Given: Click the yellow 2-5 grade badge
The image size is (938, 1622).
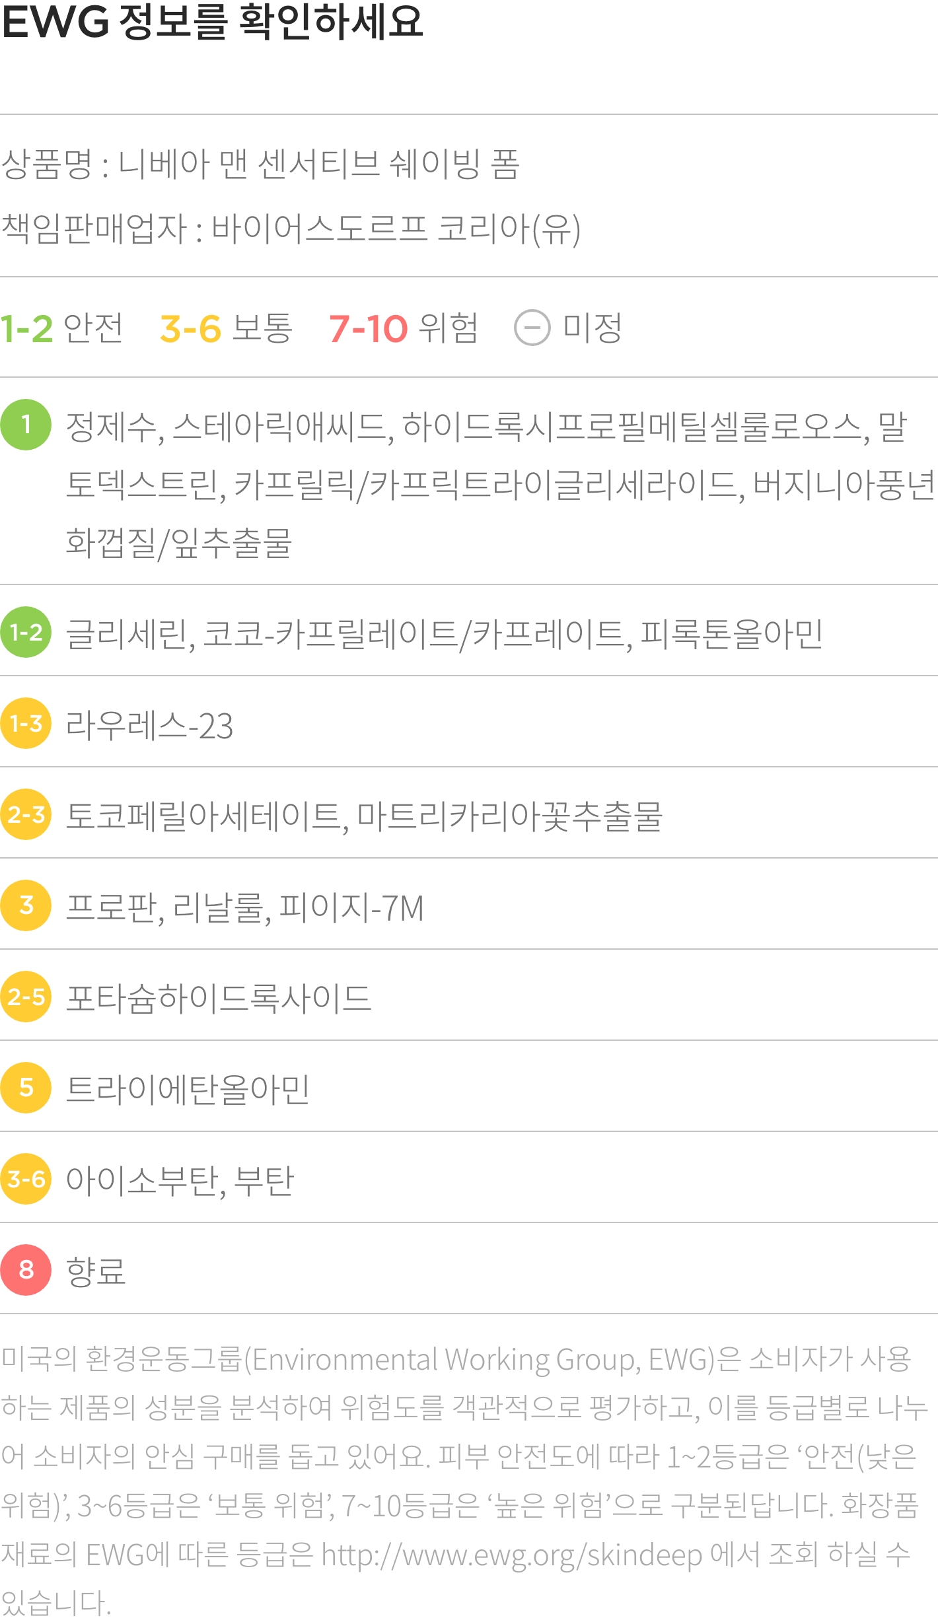Looking at the screenshot, I should click(26, 997).
